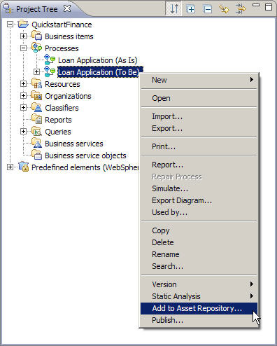This screenshot has width=277, height=346.
Task: Select the Project Tree tab label
Action: click(x=37, y=9)
